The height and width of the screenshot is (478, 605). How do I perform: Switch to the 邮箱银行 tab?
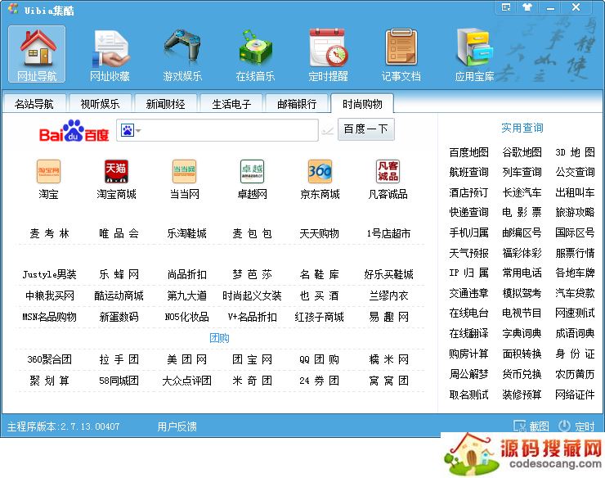297,104
